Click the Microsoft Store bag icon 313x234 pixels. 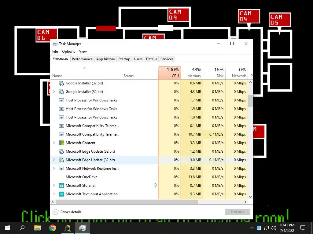61,186
